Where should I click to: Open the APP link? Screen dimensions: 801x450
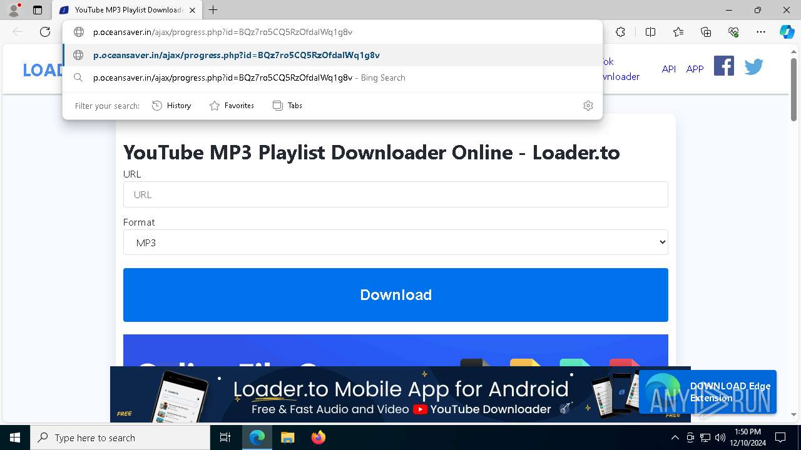point(695,69)
